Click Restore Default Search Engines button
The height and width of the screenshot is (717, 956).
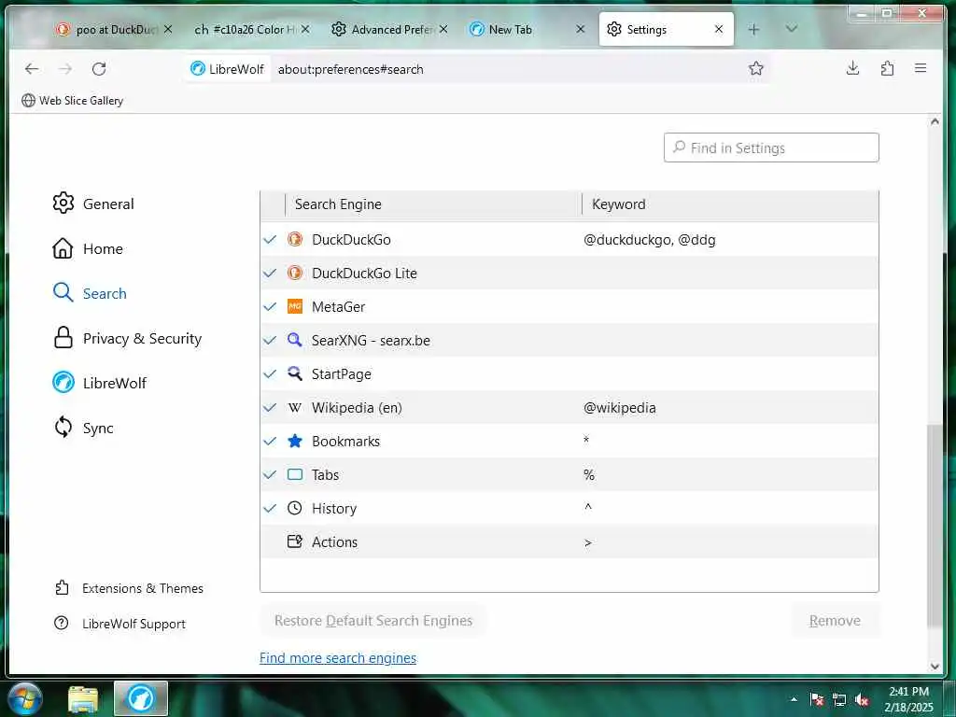[373, 621]
